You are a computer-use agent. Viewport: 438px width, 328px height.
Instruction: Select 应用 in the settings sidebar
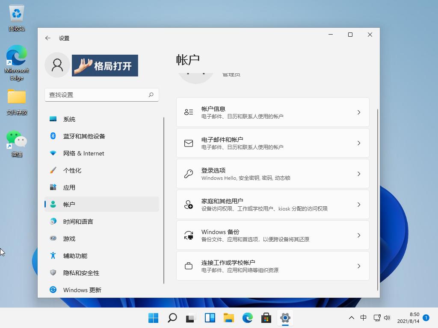(x=69, y=187)
